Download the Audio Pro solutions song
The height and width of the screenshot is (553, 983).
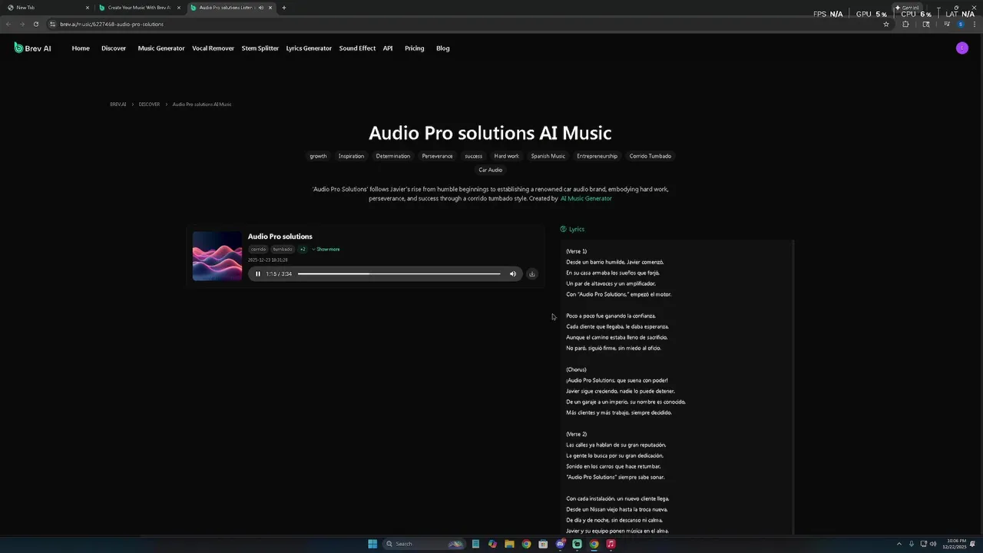click(x=531, y=274)
